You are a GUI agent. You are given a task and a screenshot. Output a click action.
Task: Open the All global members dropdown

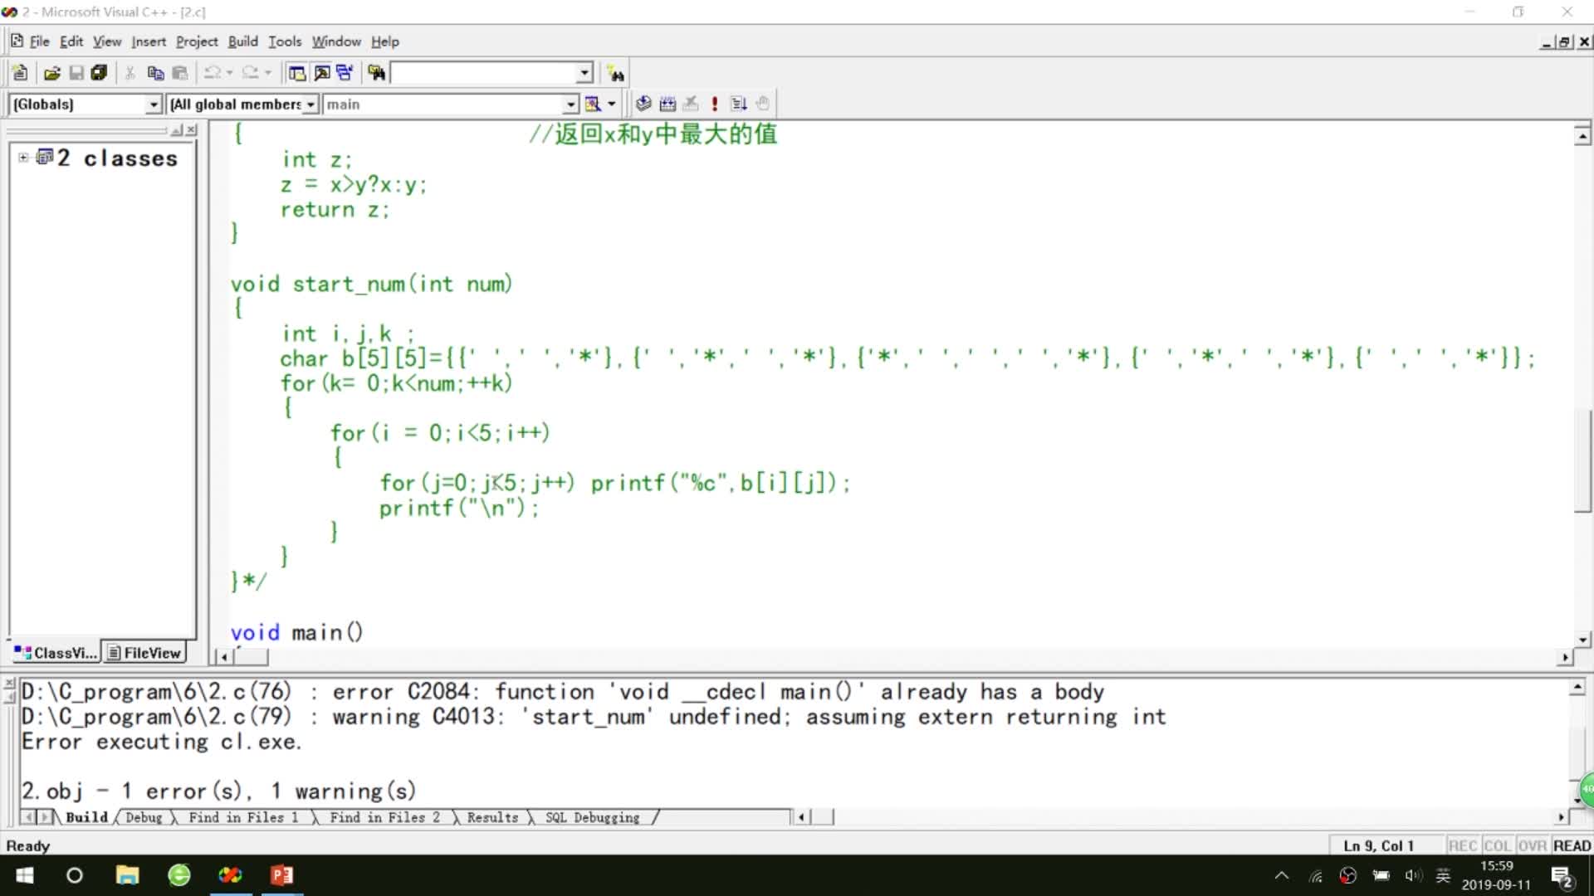(x=310, y=104)
